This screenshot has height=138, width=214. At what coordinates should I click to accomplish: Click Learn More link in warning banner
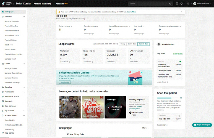click(132, 12)
